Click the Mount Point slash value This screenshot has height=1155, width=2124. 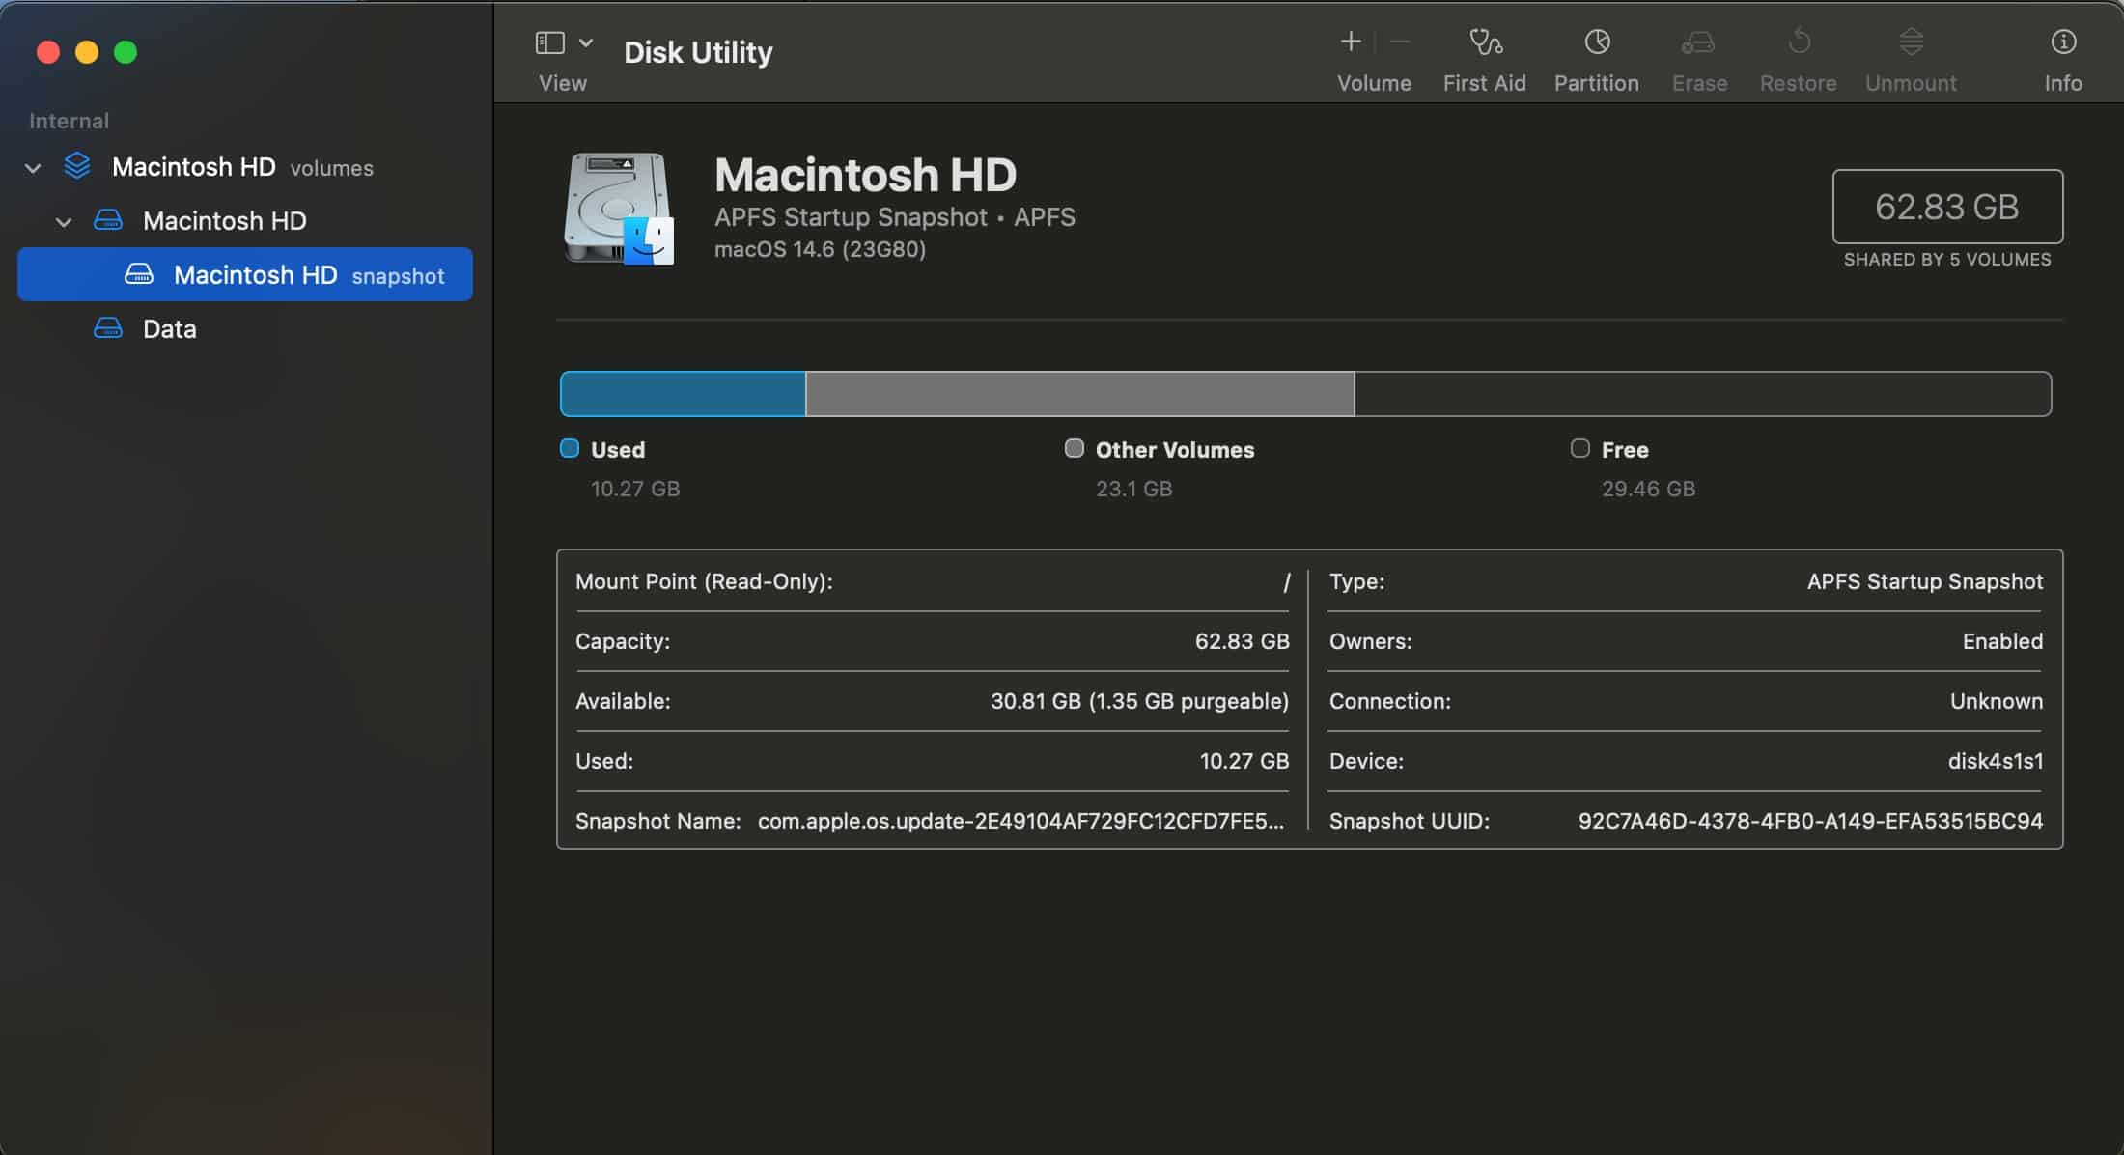coord(1286,582)
